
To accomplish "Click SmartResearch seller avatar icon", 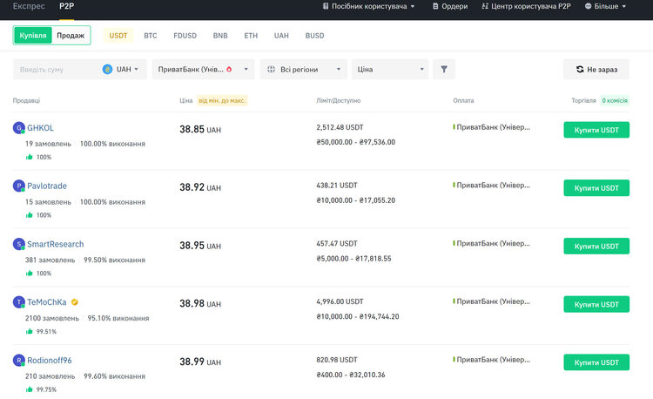I will (19, 244).
